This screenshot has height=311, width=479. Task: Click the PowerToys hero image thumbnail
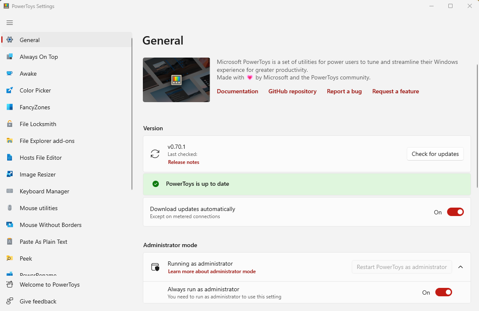[176, 80]
